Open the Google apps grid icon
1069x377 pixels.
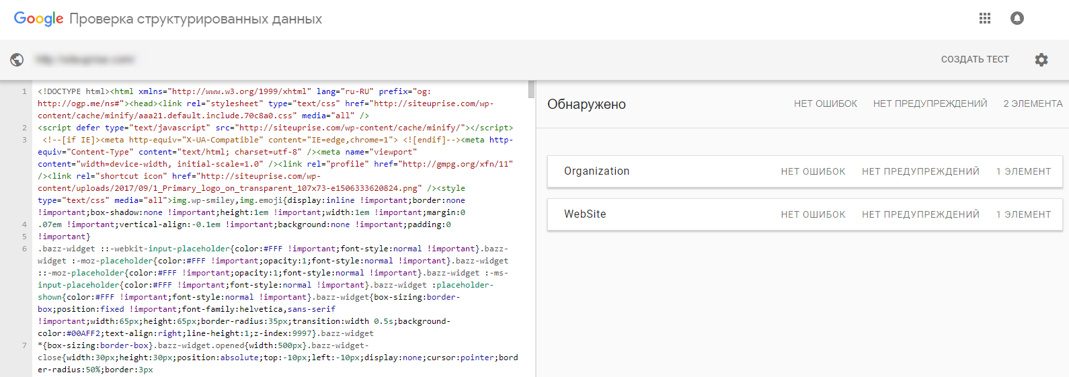(985, 19)
